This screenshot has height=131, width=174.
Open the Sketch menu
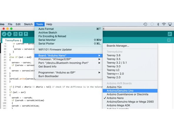(x=28, y=24)
